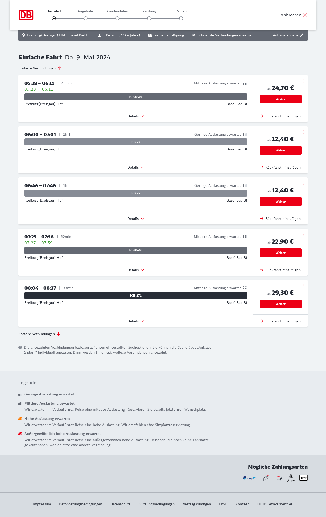Expand Details for the 05:28 connection
The width and height of the screenshot is (326, 517).
(136, 116)
